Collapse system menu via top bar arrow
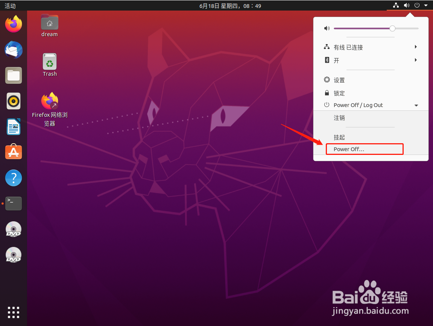 pos(426,5)
